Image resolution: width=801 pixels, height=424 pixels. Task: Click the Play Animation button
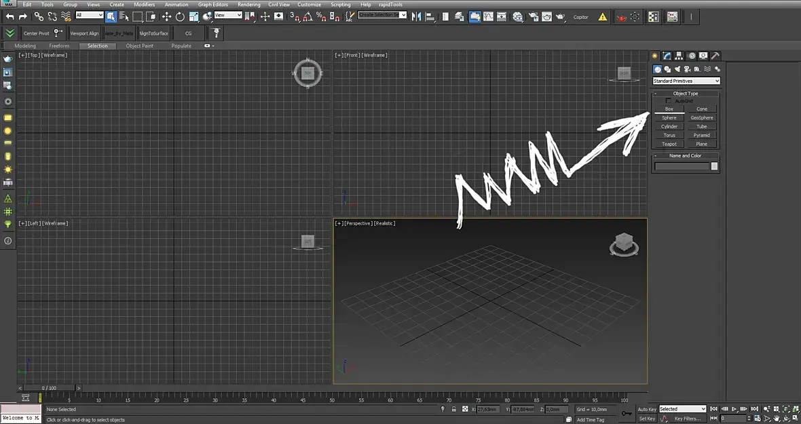[x=734, y=409]
